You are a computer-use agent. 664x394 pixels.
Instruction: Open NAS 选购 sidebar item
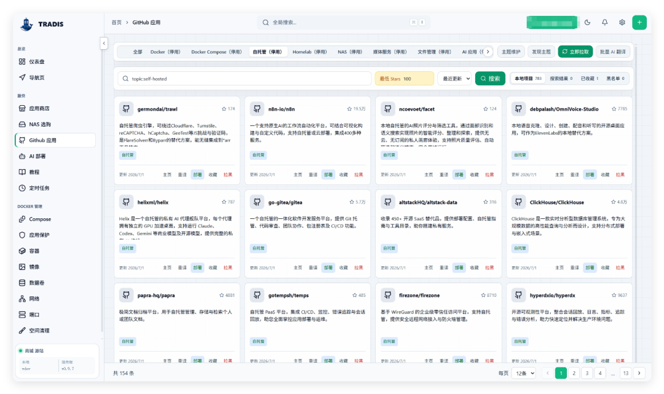coord(55,124)
